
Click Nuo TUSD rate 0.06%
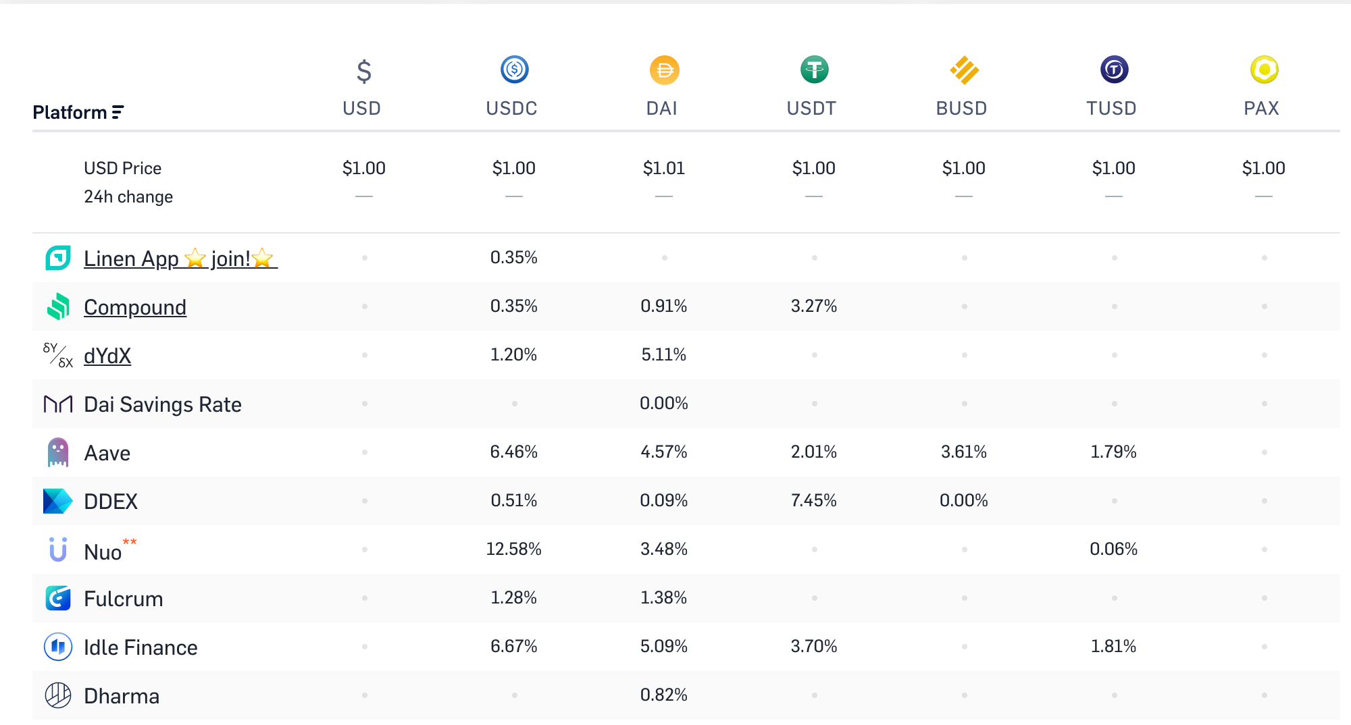point(1114,549)
